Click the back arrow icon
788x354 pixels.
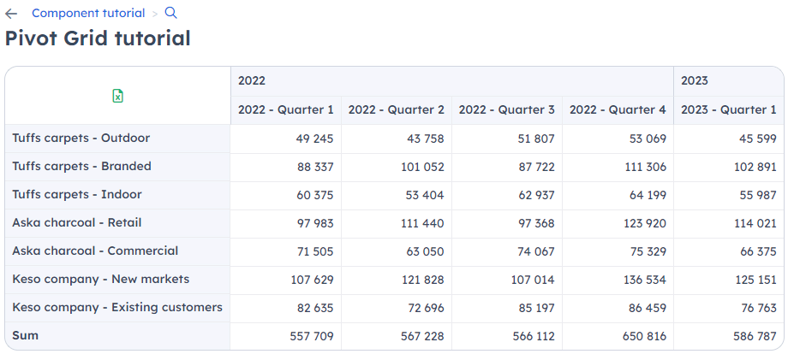coord(11,14)
